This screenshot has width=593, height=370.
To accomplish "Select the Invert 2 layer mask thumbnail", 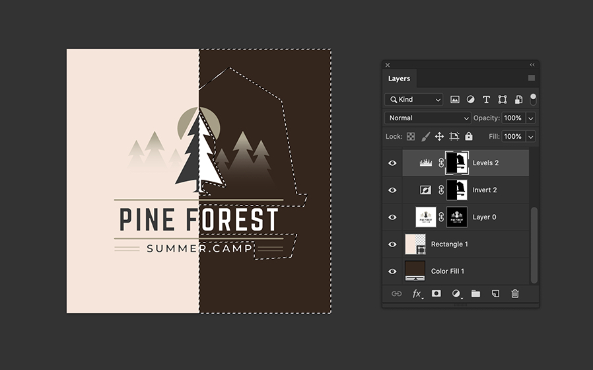I will (457, 190).
